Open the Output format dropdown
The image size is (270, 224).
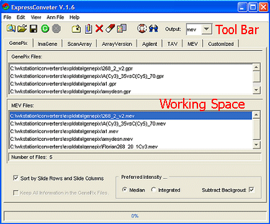pos(207,29)
